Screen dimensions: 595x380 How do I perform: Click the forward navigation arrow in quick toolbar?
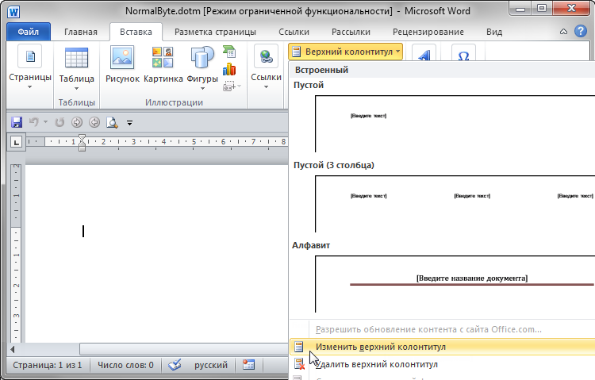pos(77,122)
